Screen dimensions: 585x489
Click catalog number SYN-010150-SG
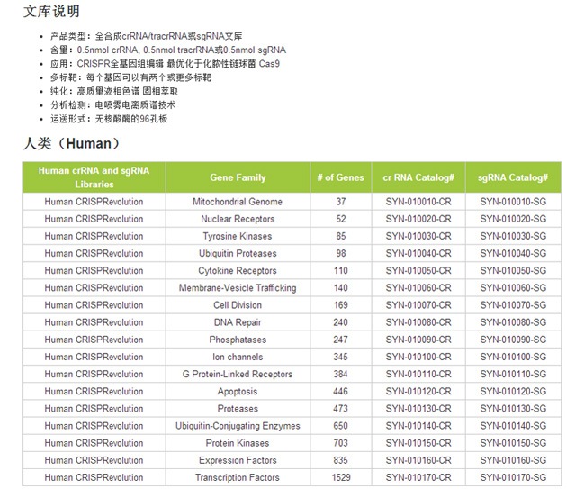(512, 443)
